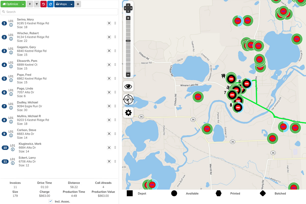The height and width of the screenshot is (204, 306).
Task: Open info icon for Serino, Mary
Action: 11,25
